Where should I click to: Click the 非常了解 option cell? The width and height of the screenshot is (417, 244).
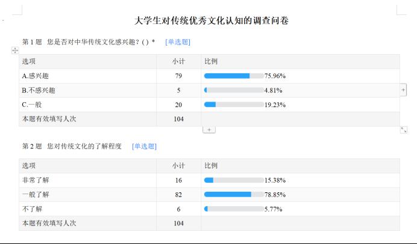[87, 180]
